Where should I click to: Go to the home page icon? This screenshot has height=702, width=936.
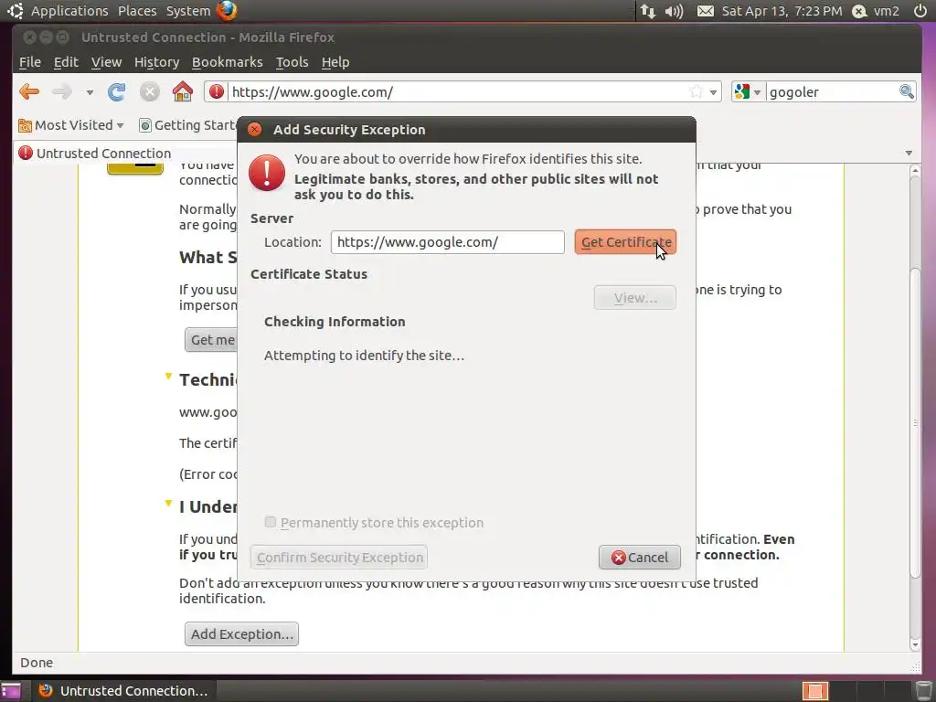(x=183, y=91)
